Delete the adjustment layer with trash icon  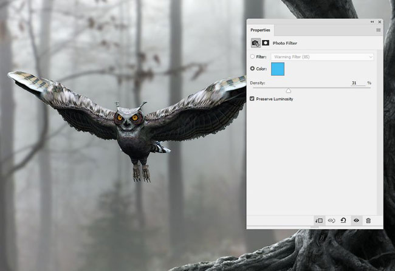point(368,221)
